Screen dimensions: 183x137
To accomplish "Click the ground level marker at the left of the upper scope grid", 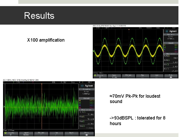I will pyautogui.click(x=94, y=51).
